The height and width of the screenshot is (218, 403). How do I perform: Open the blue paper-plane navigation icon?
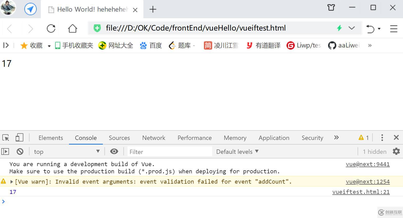tap(31, 9)
